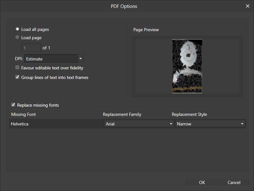Image resolution: width=254 pixels, height=191 pixels.
Task: Click the Replacement Family column header
Action: pos(122,114)
